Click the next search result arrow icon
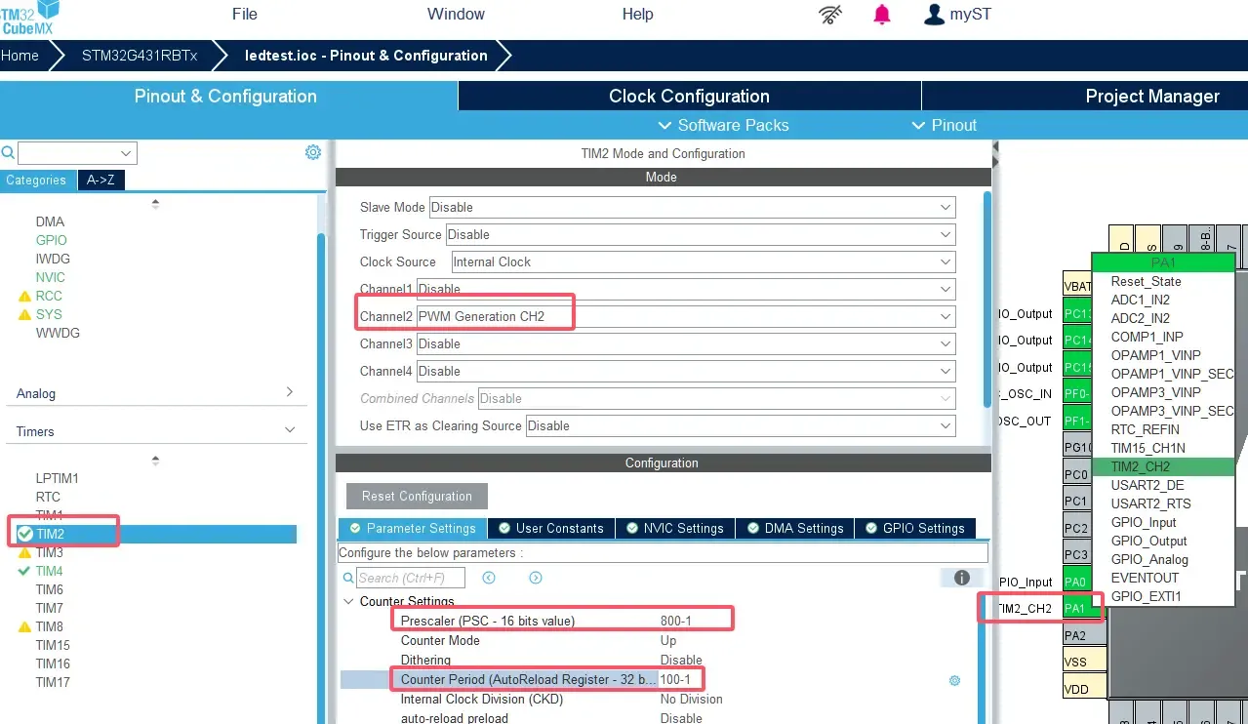Image resolution: width=1248 pixels, height=724 pixels. coord(535,578)
